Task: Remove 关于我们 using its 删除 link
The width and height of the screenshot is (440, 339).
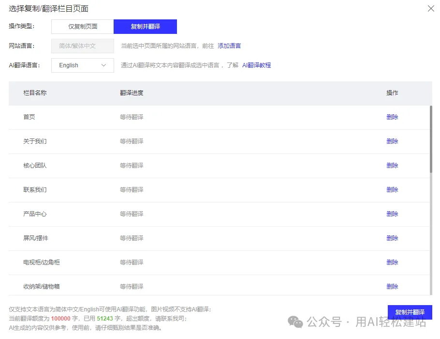Action: tap(392, 141)
